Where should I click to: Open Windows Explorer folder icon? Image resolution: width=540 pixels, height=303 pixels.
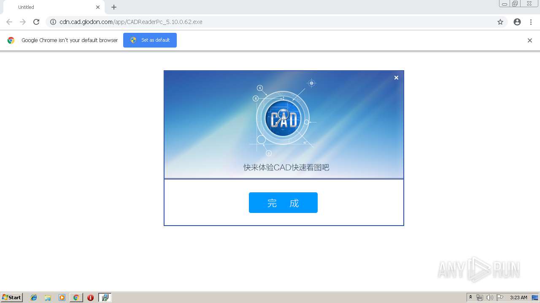(48, 298)
